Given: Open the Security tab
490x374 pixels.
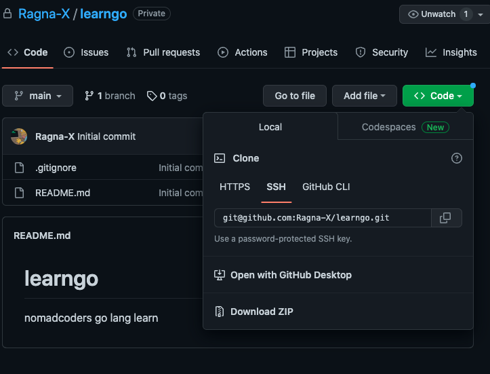Looking at the screenshot, I should 382,52.
